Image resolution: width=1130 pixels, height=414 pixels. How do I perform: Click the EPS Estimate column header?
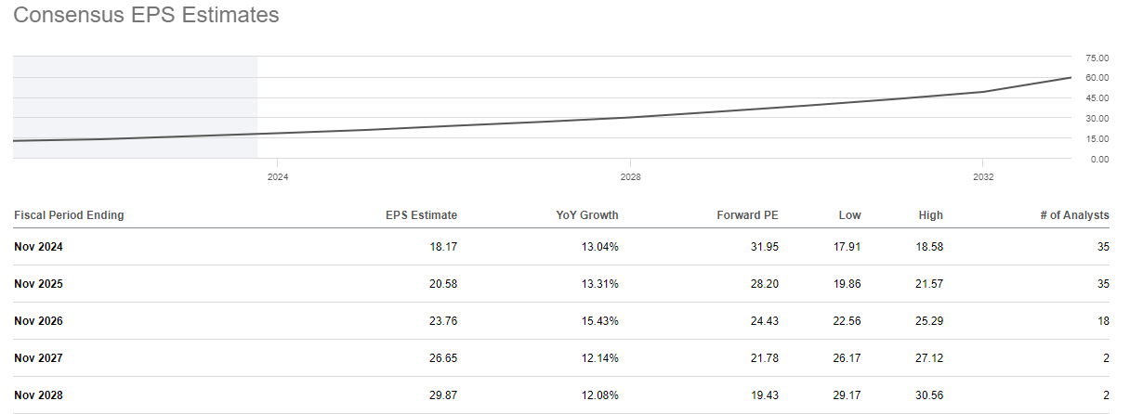click(421, 215)
